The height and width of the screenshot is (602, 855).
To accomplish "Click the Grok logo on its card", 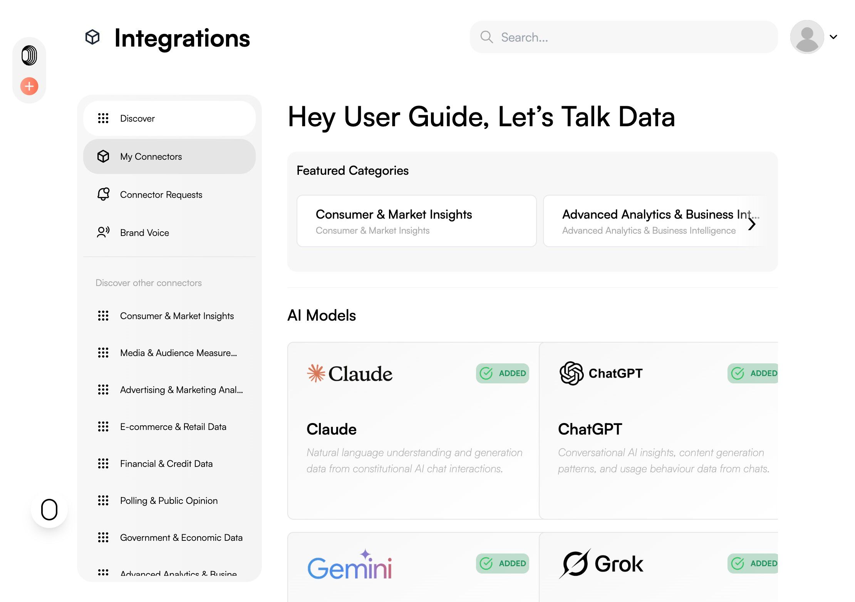I will tap(601, 564).
